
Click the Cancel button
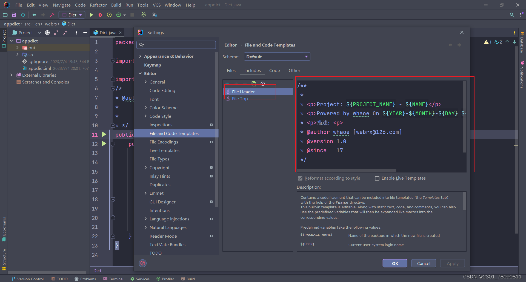click(x=424, y=263)
